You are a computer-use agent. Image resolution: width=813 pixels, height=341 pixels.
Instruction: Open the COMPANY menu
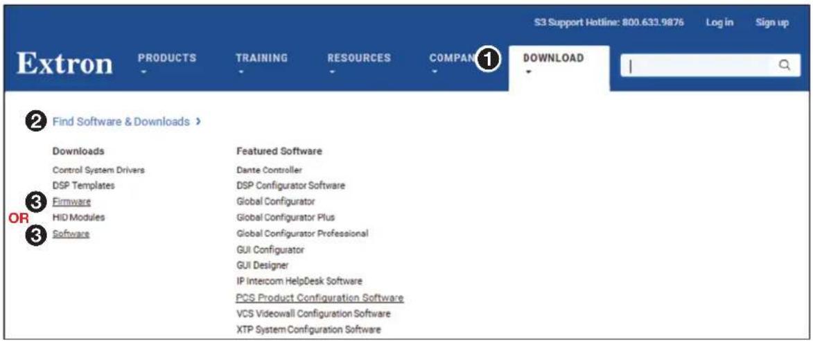pos(452,58)
